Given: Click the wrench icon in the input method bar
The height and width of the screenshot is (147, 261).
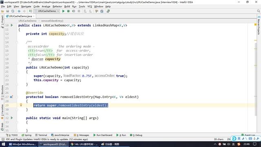Looking at the screenshot, I should [x=258, y=138].
